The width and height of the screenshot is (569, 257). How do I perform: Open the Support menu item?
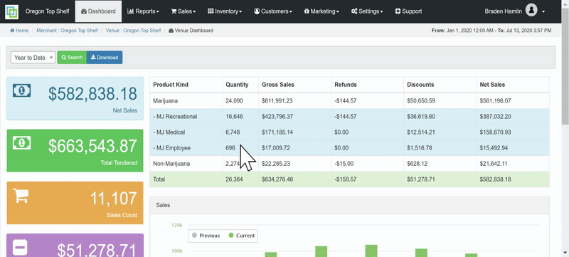point(408,11)
